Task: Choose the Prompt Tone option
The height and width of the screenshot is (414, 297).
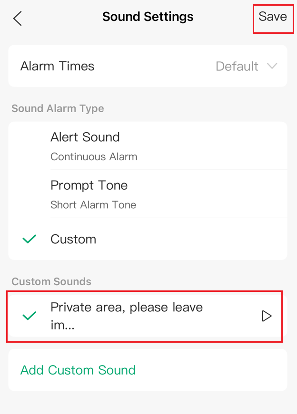Action: (x=89, y=185)
